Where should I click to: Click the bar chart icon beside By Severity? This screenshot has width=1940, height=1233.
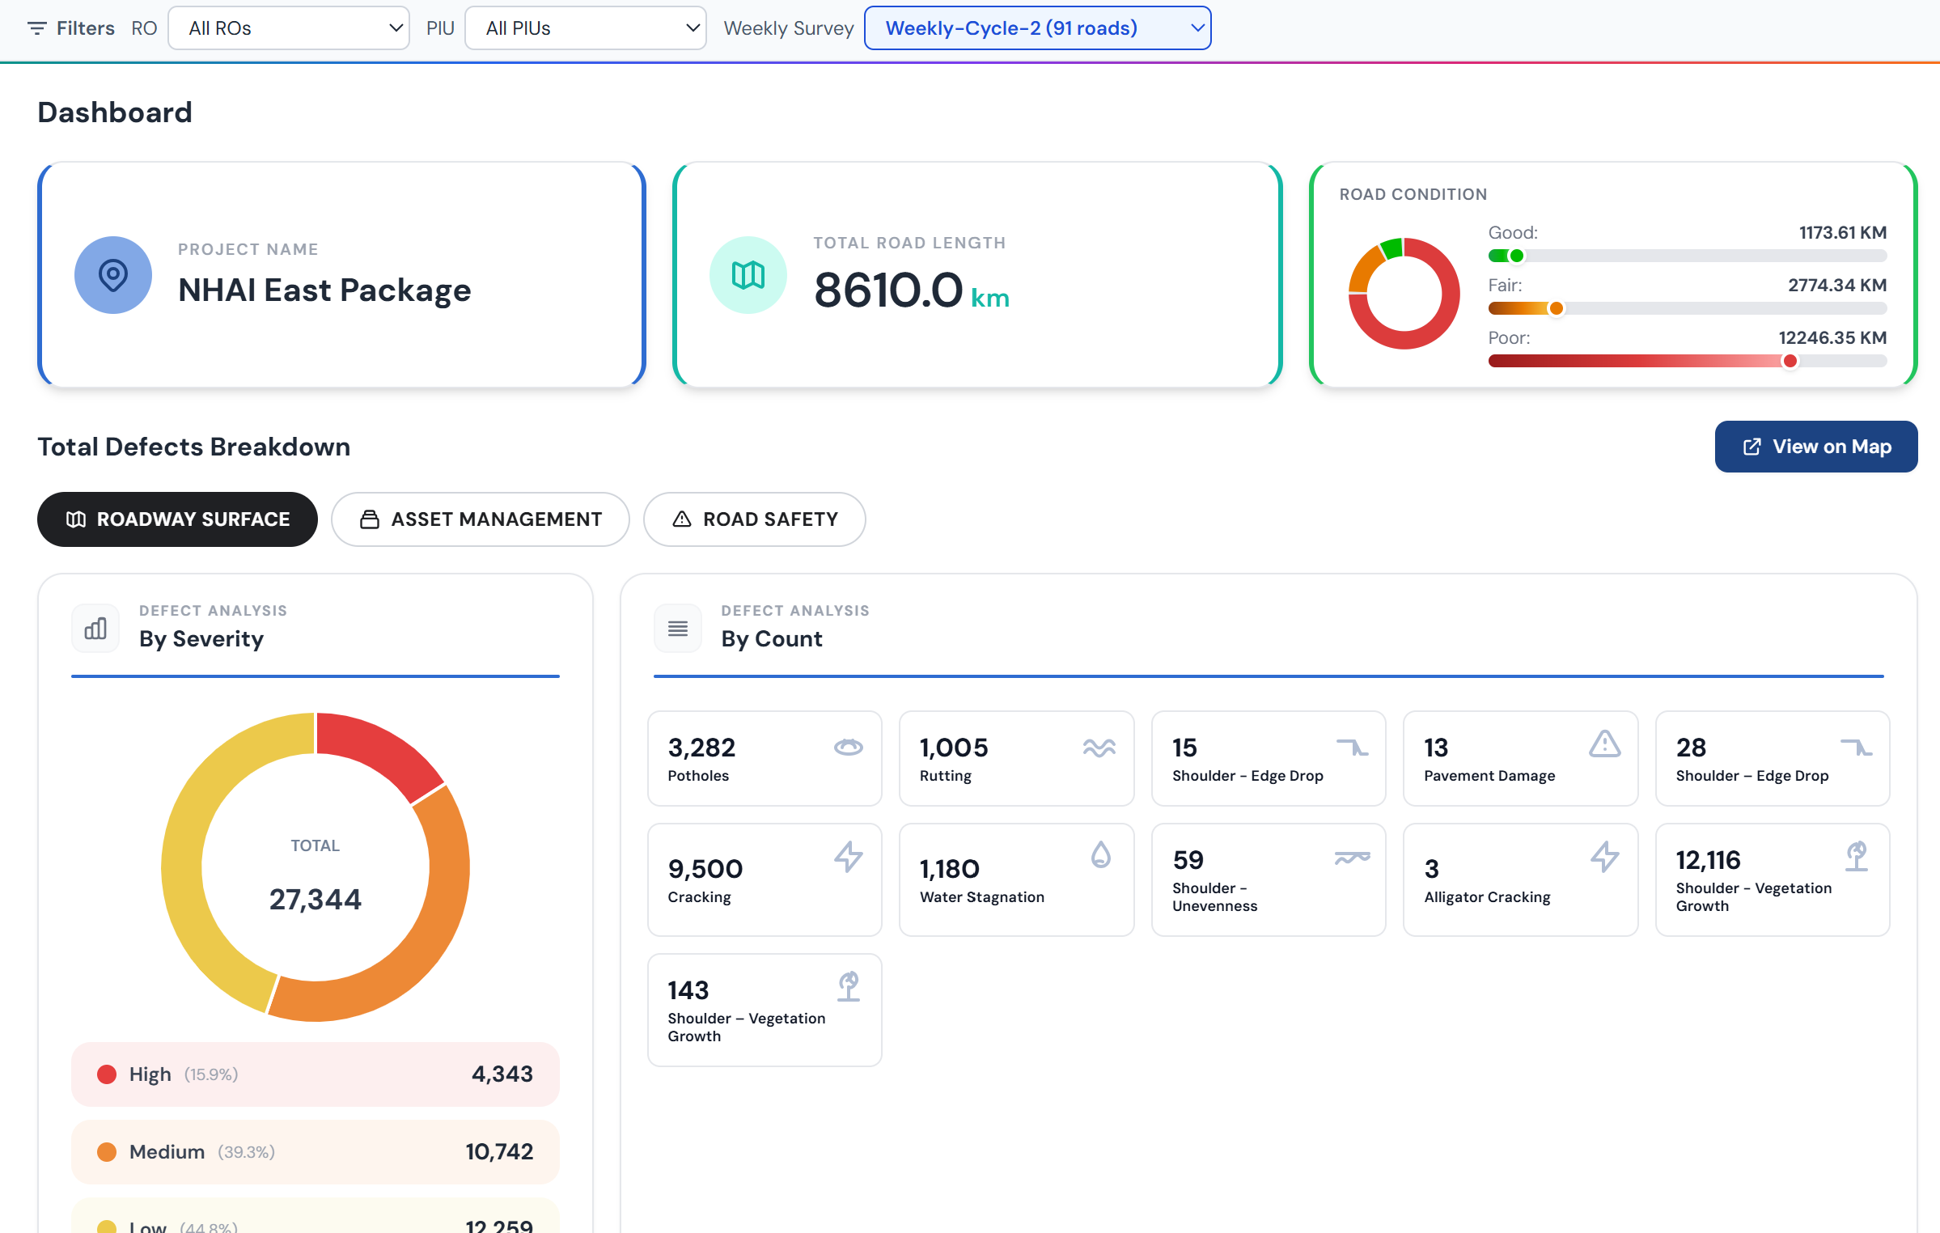tap(95, 629)
